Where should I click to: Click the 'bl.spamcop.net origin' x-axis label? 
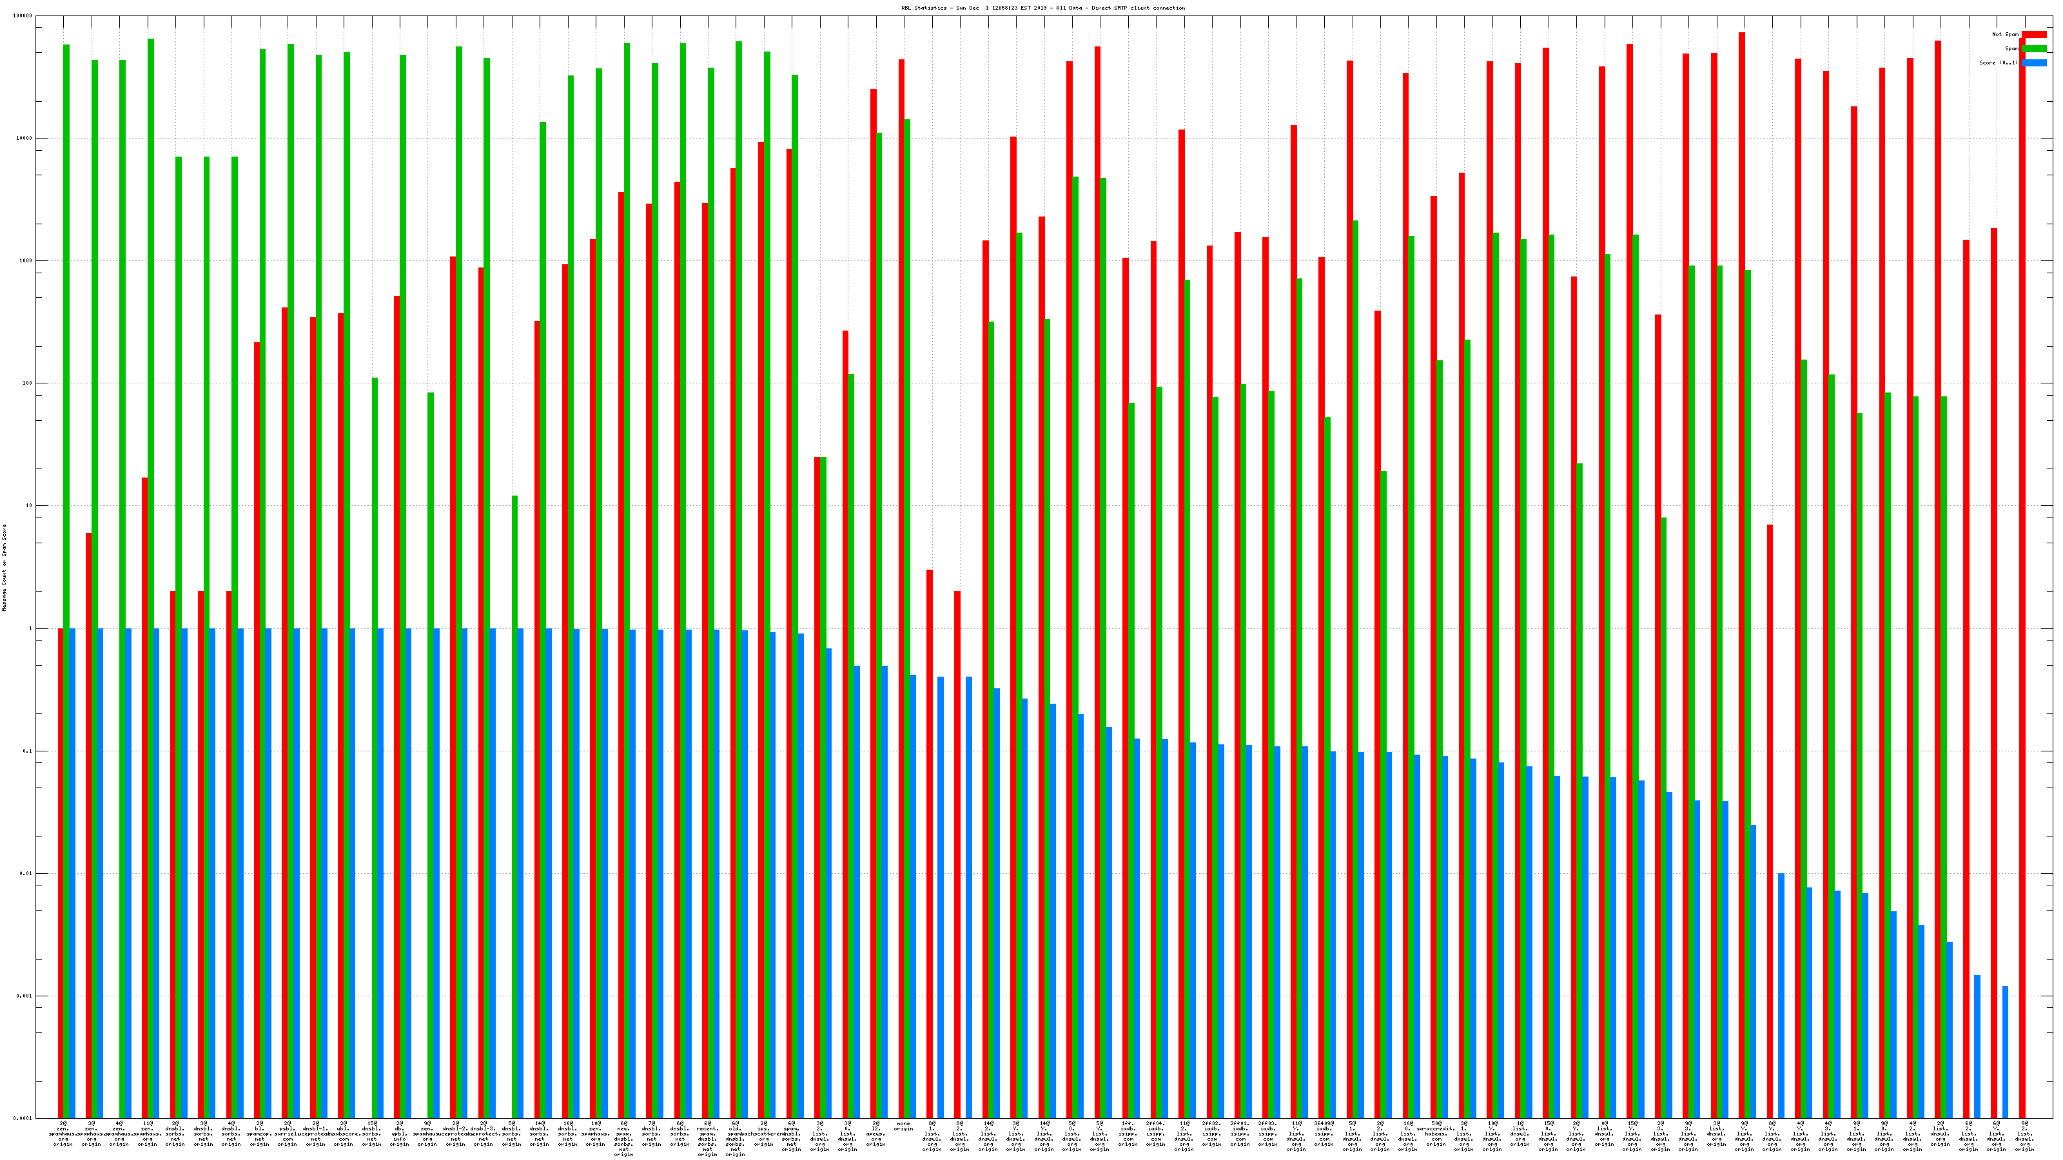pyautogui.click(x=259, y=1134)
